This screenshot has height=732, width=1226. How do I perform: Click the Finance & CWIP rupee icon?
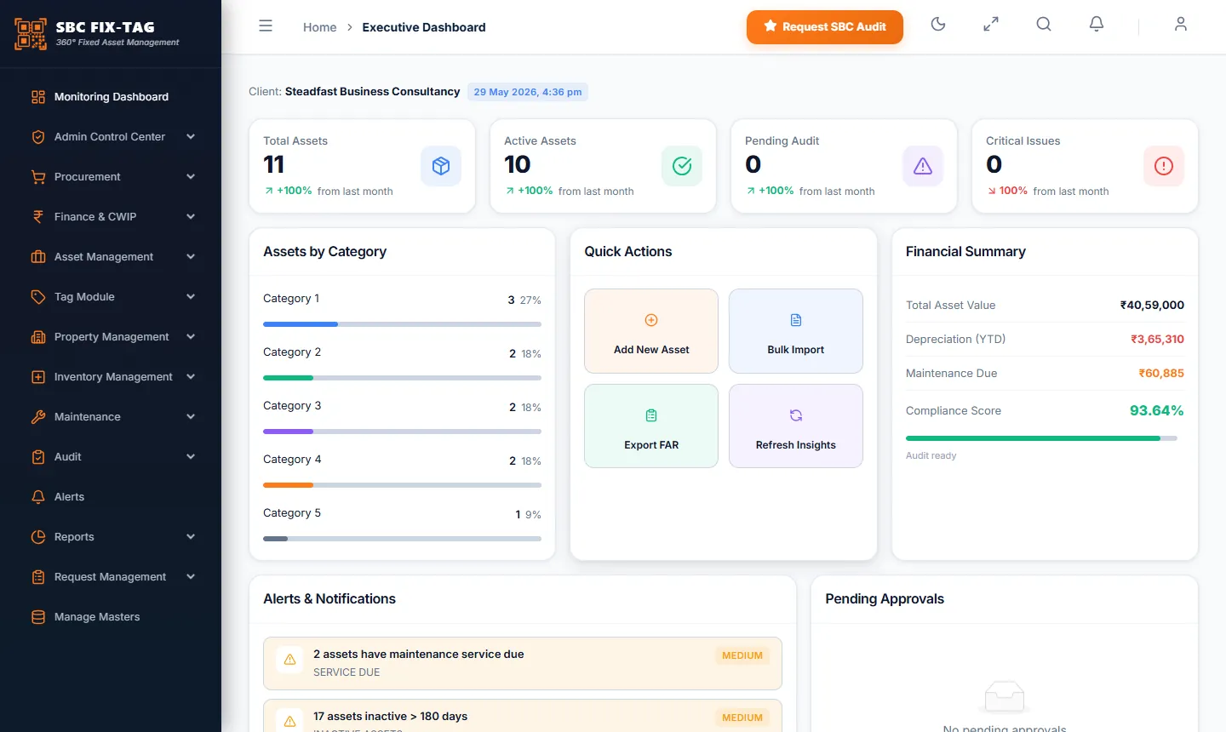(38, 217)
